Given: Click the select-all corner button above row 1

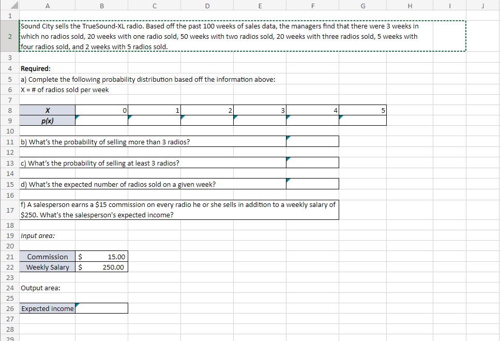Looking at the screenshot, I should click(10, 5).
